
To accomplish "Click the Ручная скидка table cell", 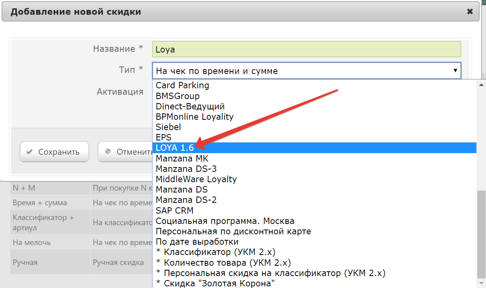I will pos(121,262).
